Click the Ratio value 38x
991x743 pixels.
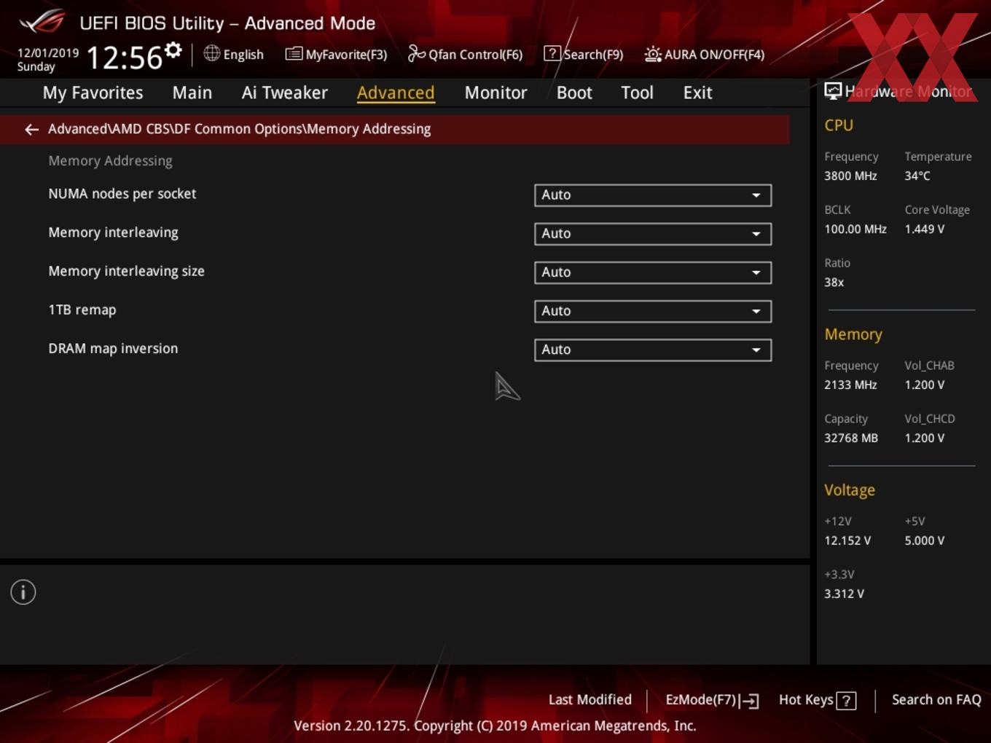pos(834,282)
